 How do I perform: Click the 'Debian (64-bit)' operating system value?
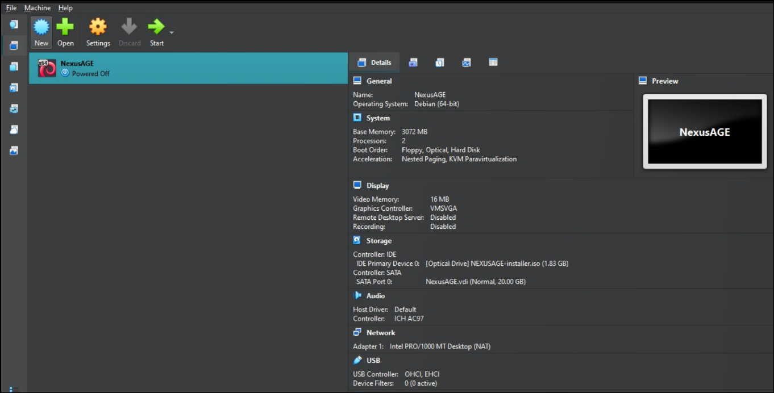coord(436,104)
